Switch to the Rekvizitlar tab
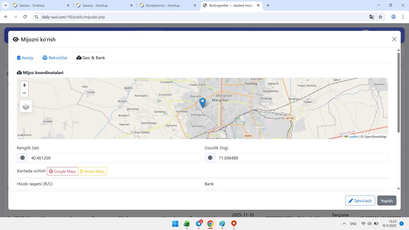The height and width of the screenshot is (230, 409). click(55, 58)
